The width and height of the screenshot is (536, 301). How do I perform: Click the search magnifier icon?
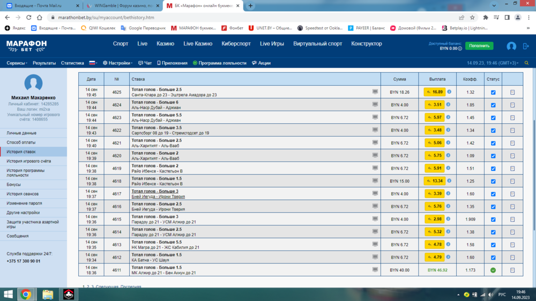point(526,63)
